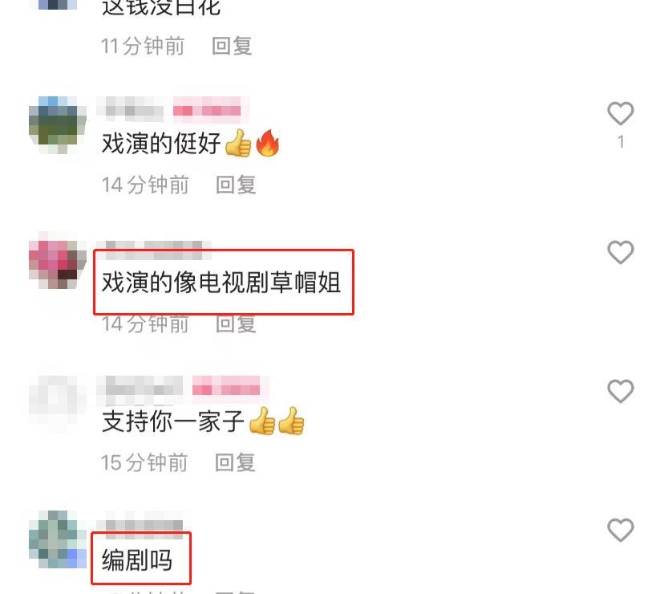The image size is (664, 594).
Task: Reply to the 戏演的倓好 comment
Action: click(x=236, y=185)
